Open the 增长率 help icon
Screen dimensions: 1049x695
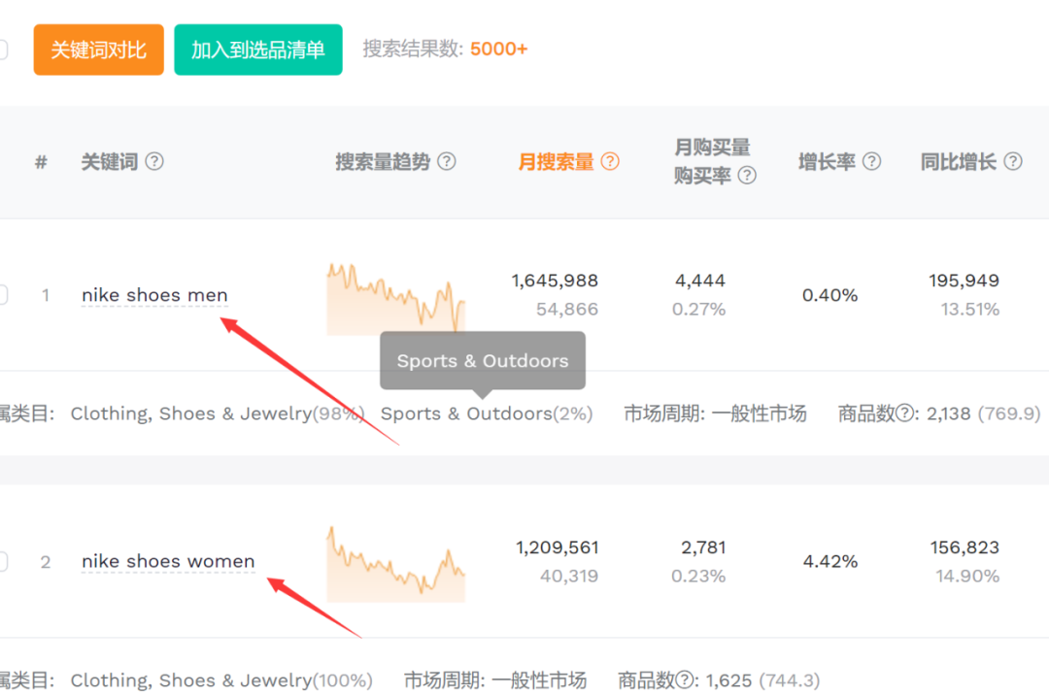pyautogui.click(x=871, y=161)
